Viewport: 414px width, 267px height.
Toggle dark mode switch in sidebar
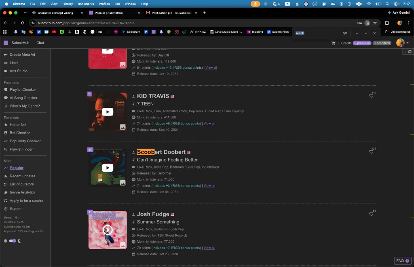pos(13,241)
